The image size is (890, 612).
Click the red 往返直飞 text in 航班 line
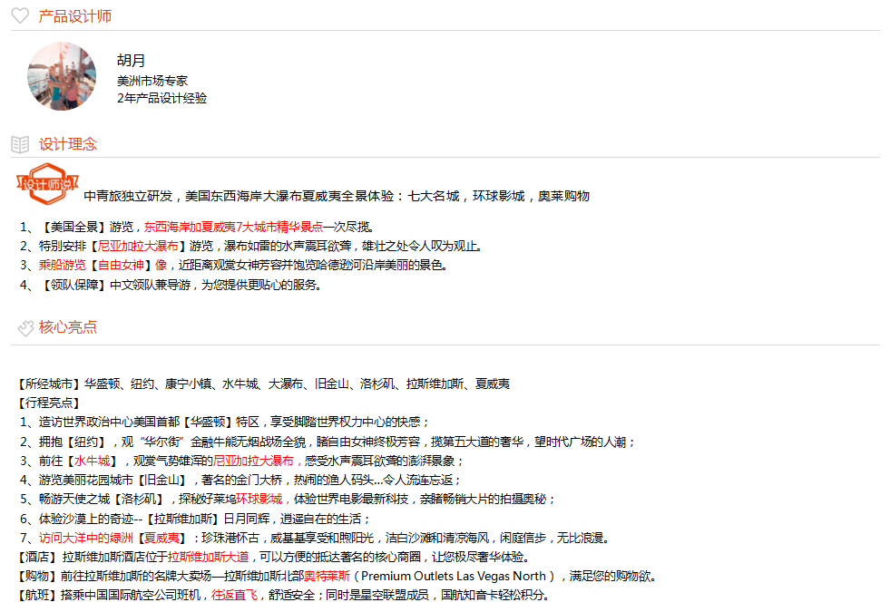pyautogui.click(x=229, y=596)
